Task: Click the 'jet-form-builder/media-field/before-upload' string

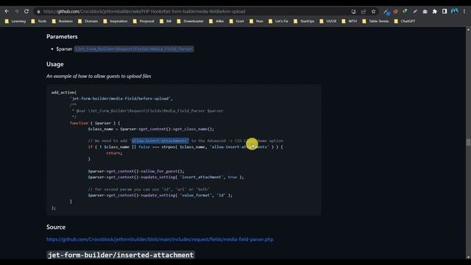Action: [x=121, y=99]
